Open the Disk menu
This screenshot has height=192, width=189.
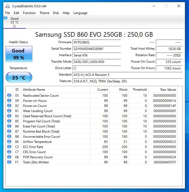56,13
